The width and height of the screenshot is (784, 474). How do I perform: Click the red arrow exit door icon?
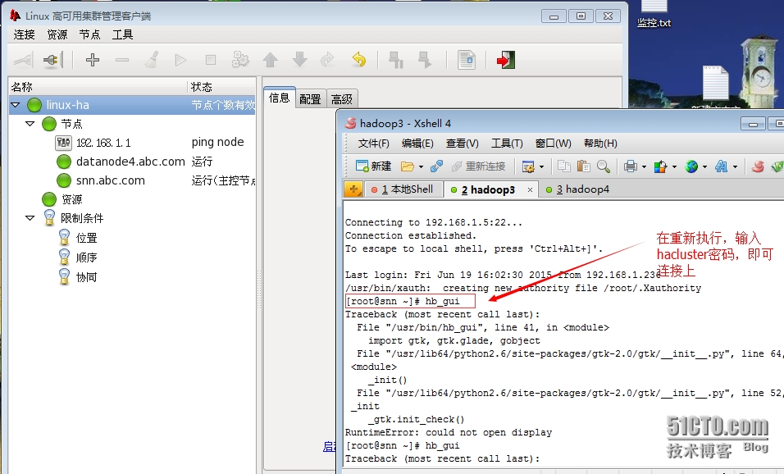(506, 61)
